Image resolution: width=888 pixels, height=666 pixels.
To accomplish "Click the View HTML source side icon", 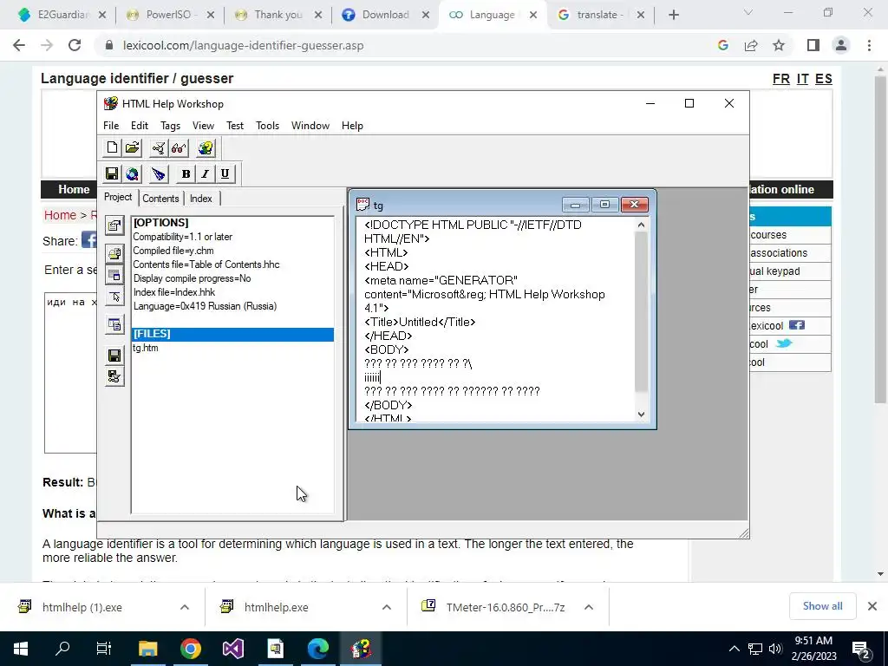I will [114, 324].
